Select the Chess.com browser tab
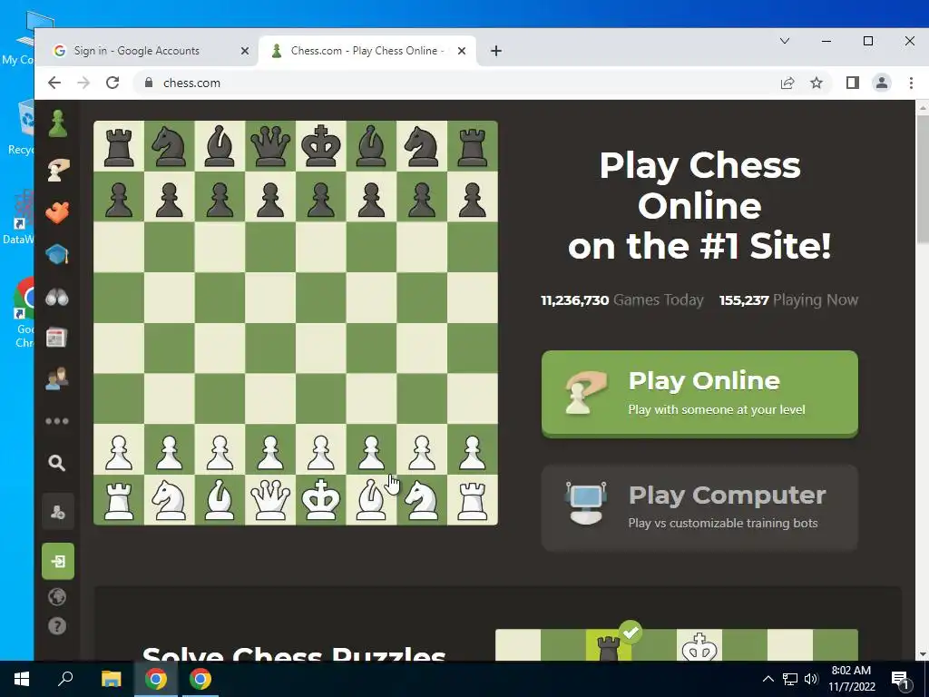The height and width of the screenshot is (697, 929). (x=367, y=51)
